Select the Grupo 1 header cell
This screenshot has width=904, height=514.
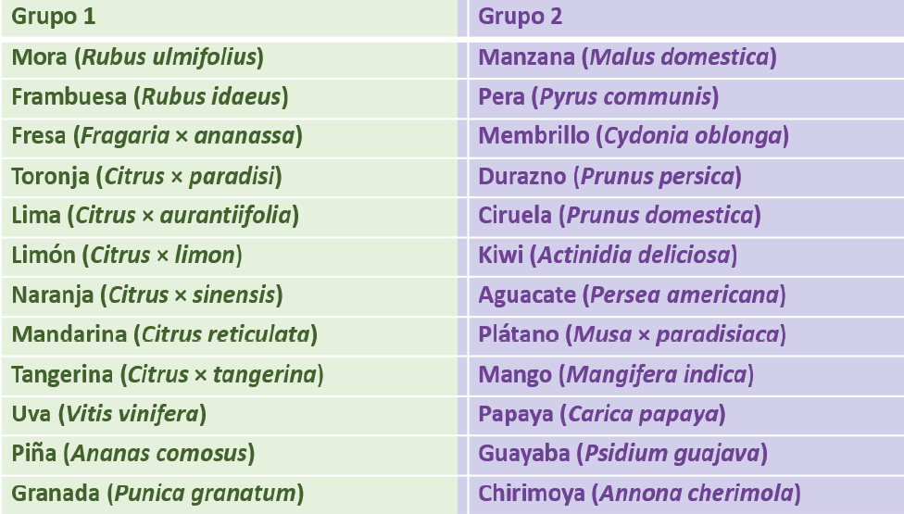[x=230, y=18]
